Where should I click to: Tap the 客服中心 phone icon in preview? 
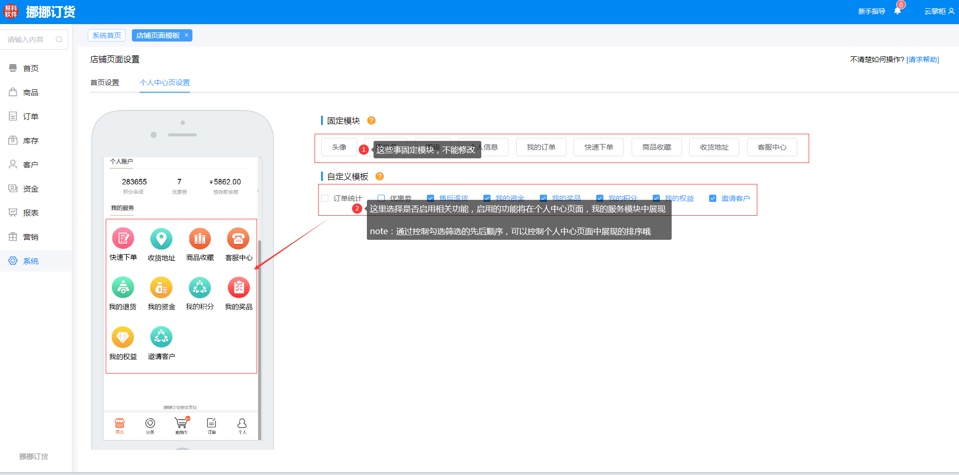pos(238,239)
